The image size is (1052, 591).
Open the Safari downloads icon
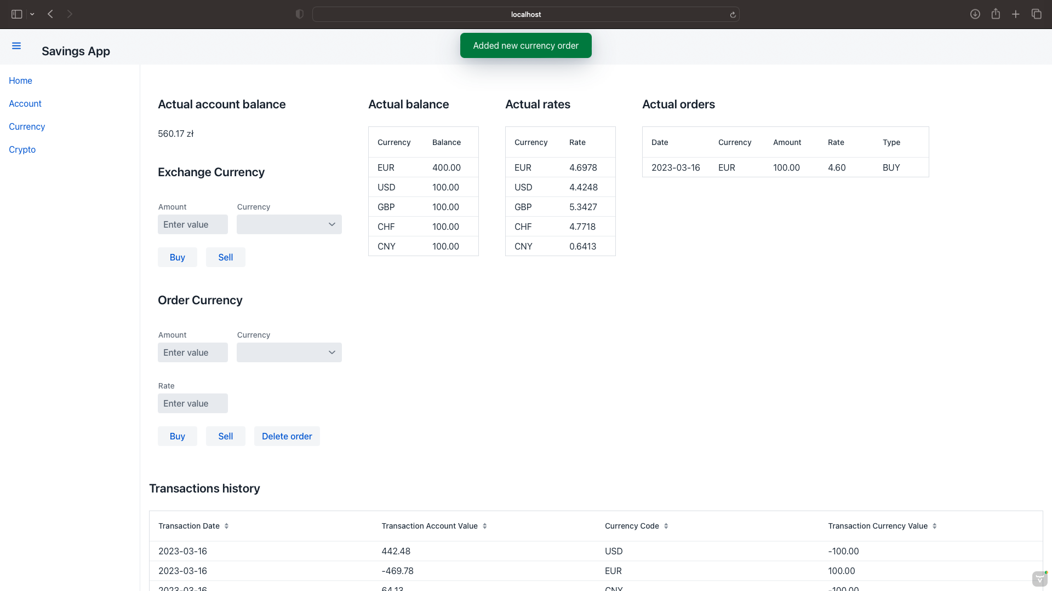pos(975,14)
